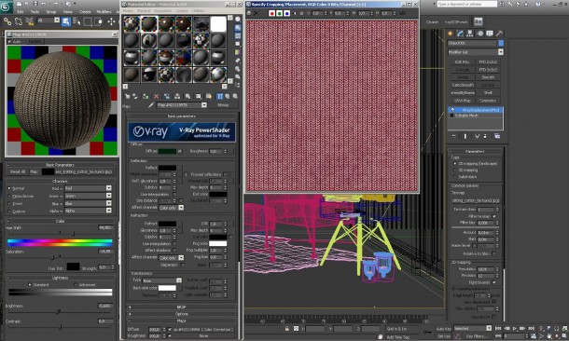Open the Modifier List dropdown
Image resolution: width=569 pixels, height=341 pixels.
(x=476, y=52)
